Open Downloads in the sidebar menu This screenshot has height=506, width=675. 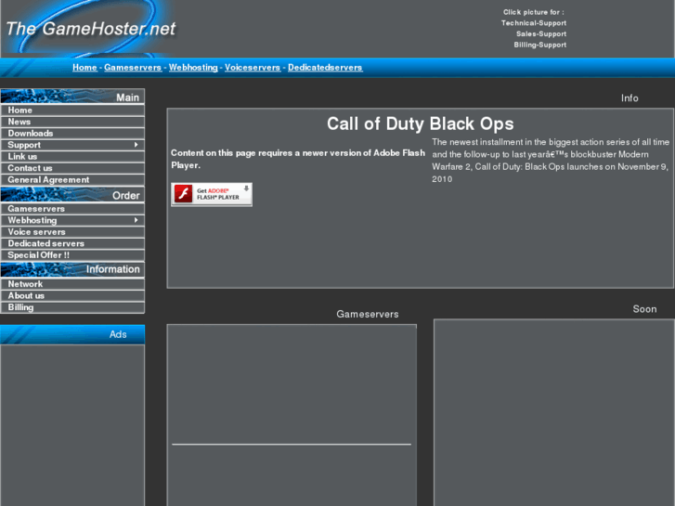point(72,134)
